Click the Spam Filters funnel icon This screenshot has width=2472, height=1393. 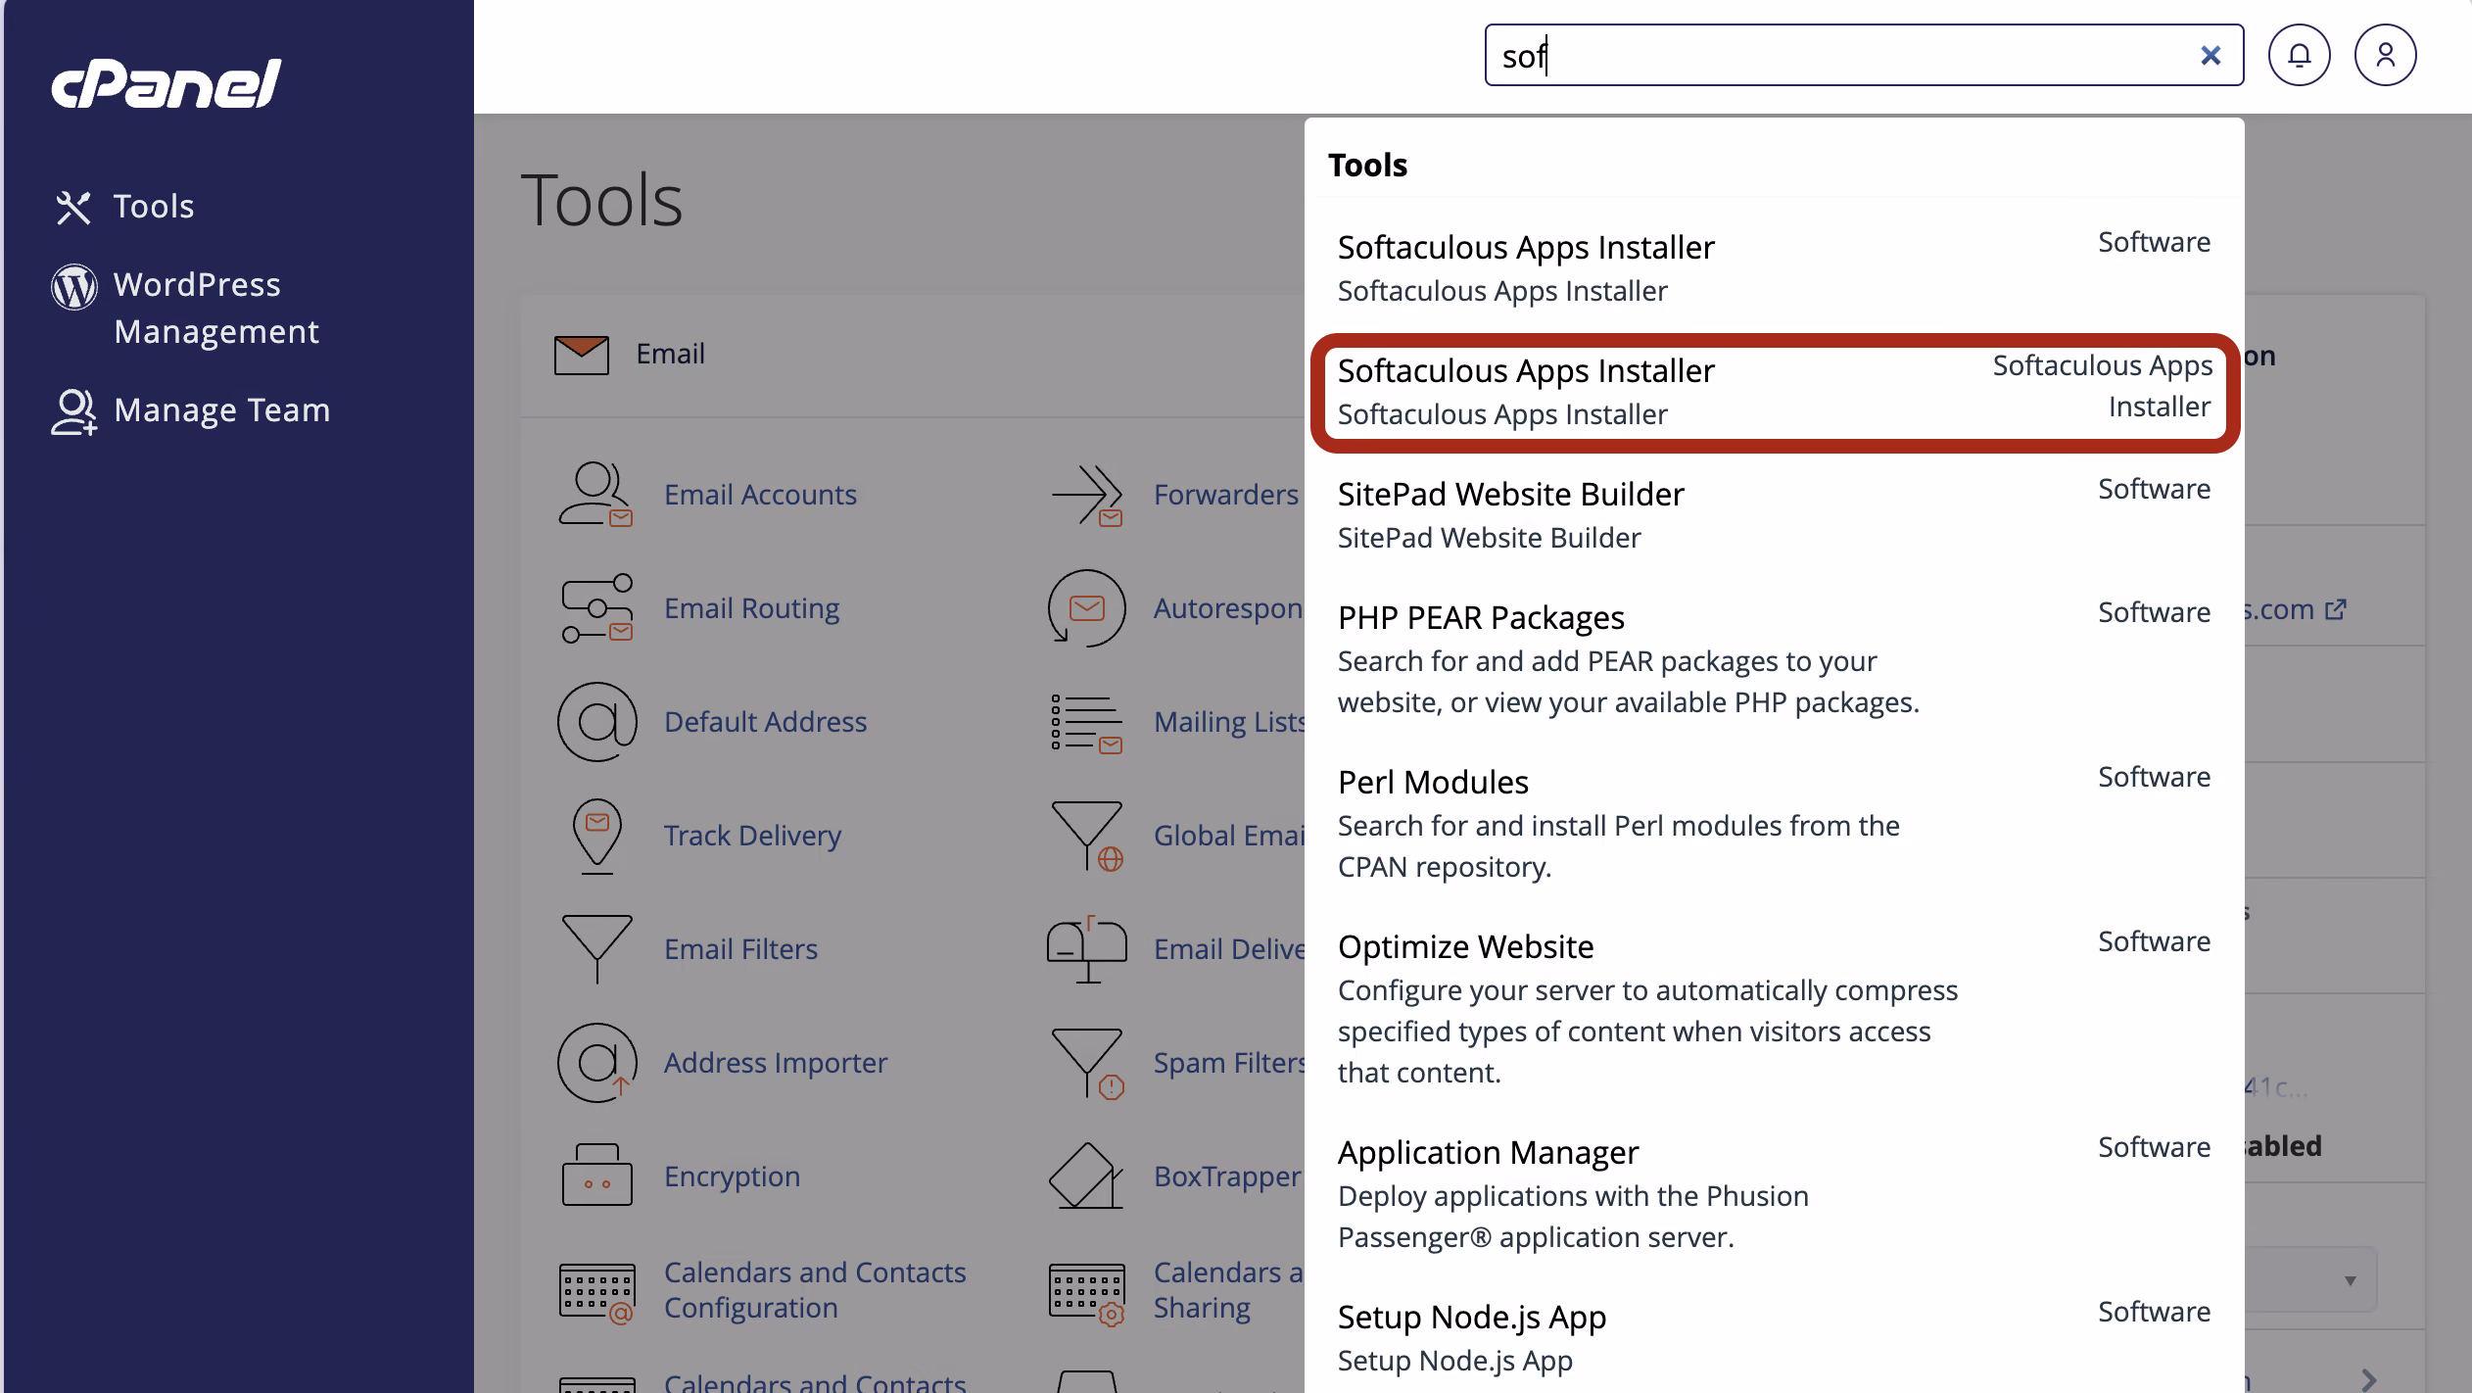1086,1064
